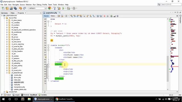
Task: Toggle Rectangular Selection in editor toolbar
Action: click(x=84, y=16)
